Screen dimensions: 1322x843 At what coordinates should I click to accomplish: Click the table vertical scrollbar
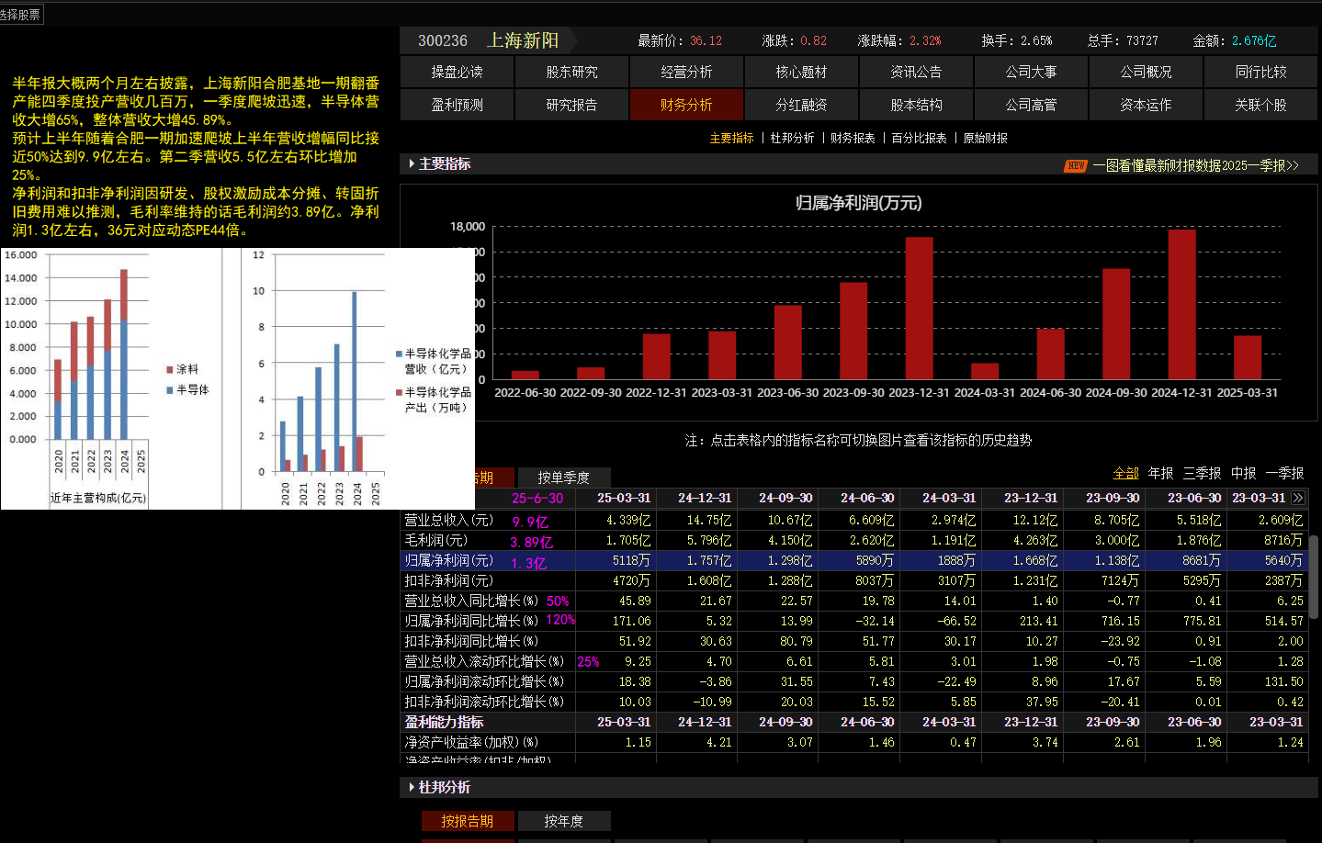click(x=1315, y=577)
